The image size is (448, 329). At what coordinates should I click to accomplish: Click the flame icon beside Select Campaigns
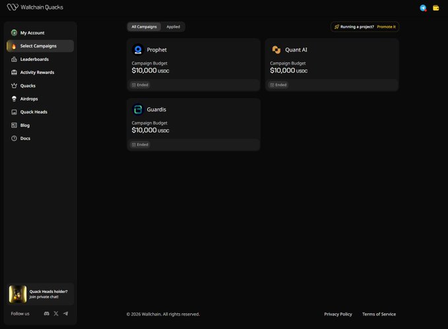click(x=14, y=46)
